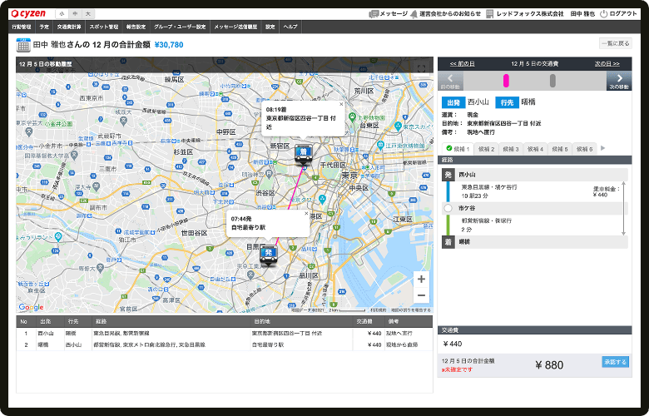Image resolution: width=649 pixels, height=416 pixels.
Task: Click the 承認する approve button
Action: 615,362
